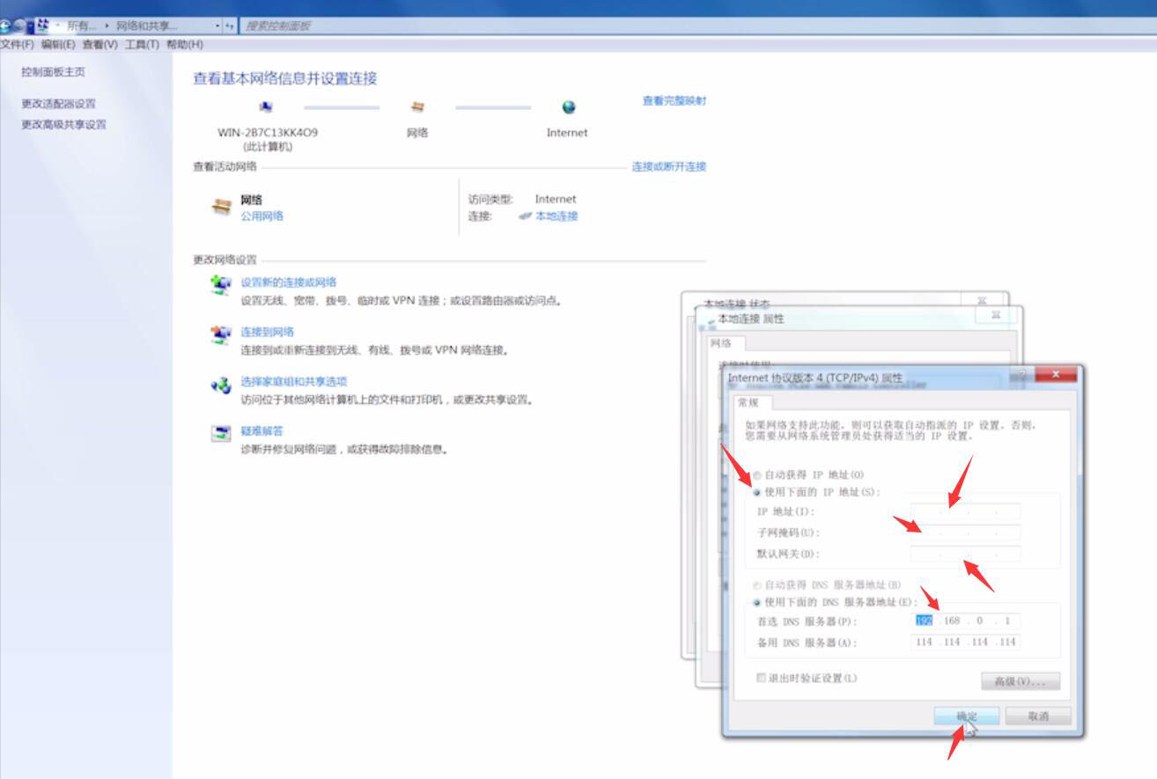Select 自动获得 IP 地址 radio button
This screenshot has width=1157, height=779.
point(757,475)
